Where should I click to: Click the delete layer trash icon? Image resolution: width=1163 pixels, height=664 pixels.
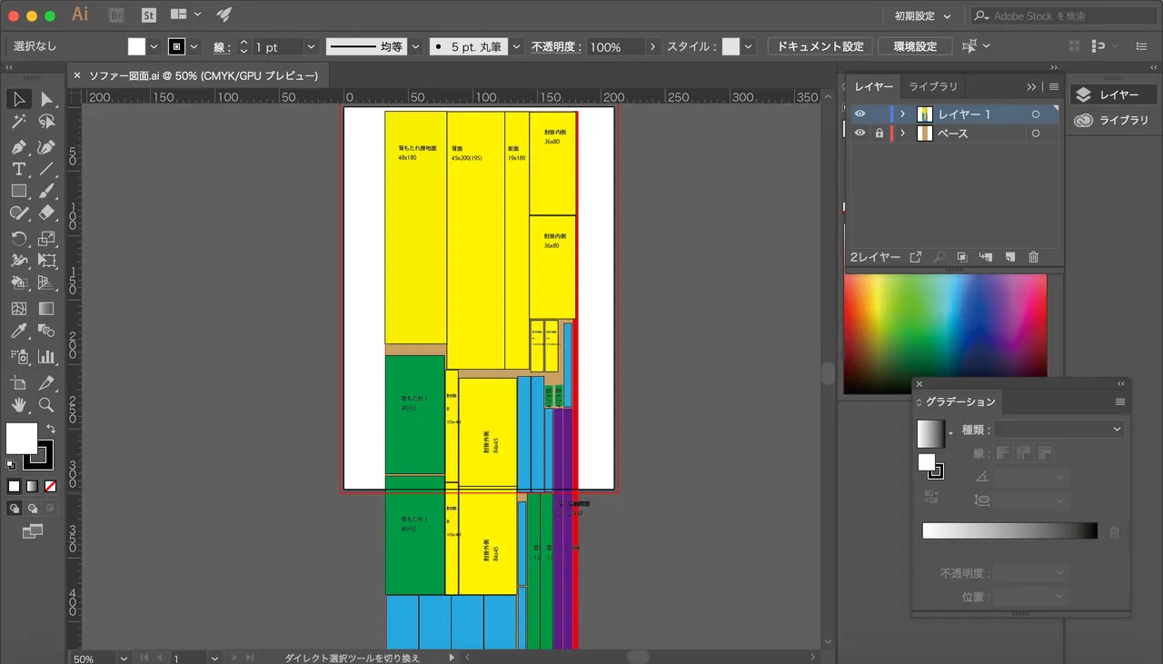tap(1033, 258)
